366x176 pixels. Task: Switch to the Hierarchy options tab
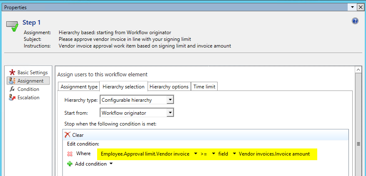(169, 86)
